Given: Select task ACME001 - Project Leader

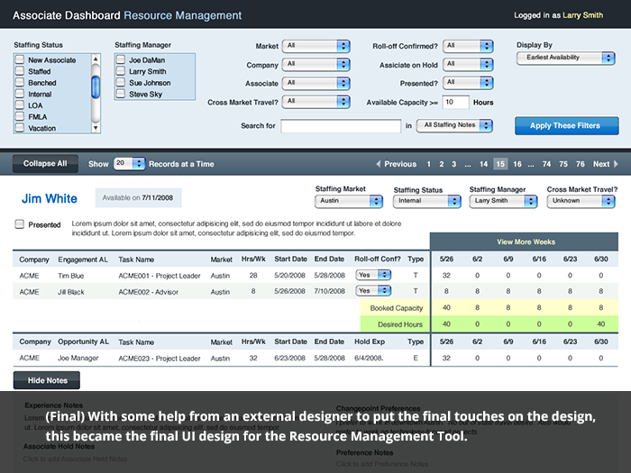Looking at the screenshot, I should pyautogui.click(x=160, y=276).
